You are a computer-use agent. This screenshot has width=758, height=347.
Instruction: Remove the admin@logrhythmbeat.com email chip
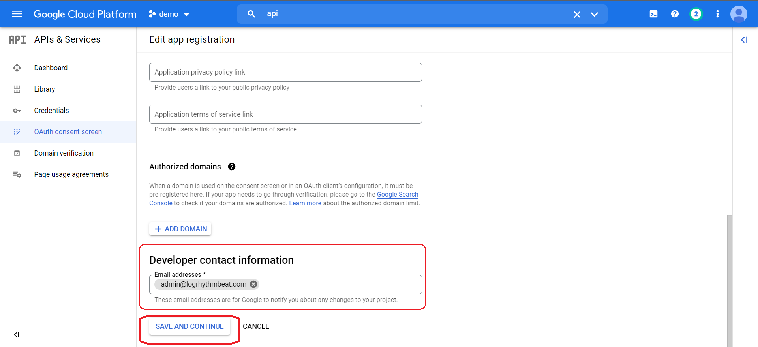253,284
